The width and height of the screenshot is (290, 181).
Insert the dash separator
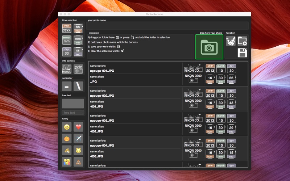coord(67,86)
